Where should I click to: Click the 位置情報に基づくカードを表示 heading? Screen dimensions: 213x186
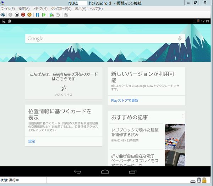60,114
